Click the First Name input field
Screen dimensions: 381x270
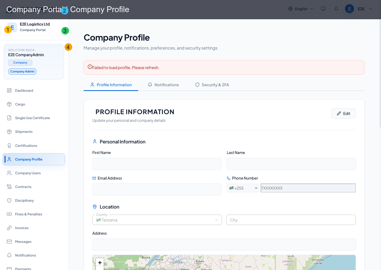tap(157, 164)
